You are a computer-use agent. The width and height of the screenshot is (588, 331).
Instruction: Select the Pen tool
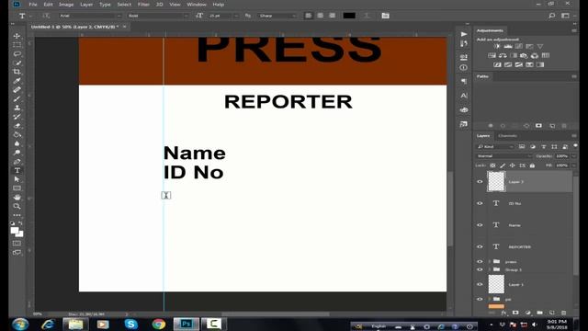point(17,162)
